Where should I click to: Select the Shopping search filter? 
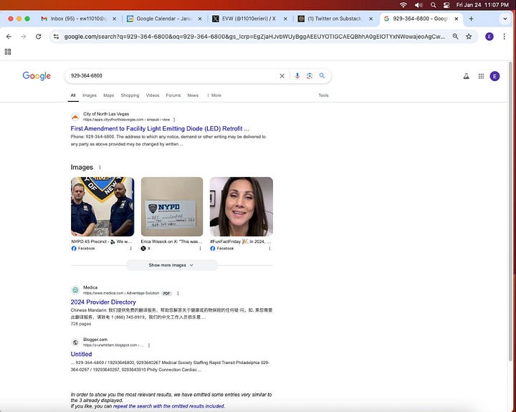click(130, 95)
